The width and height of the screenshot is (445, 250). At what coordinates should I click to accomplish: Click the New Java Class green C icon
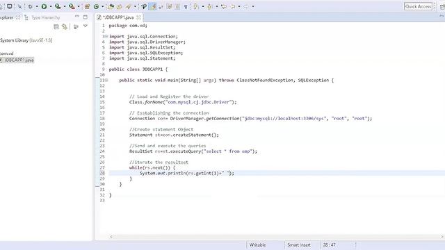pos(96,6)
